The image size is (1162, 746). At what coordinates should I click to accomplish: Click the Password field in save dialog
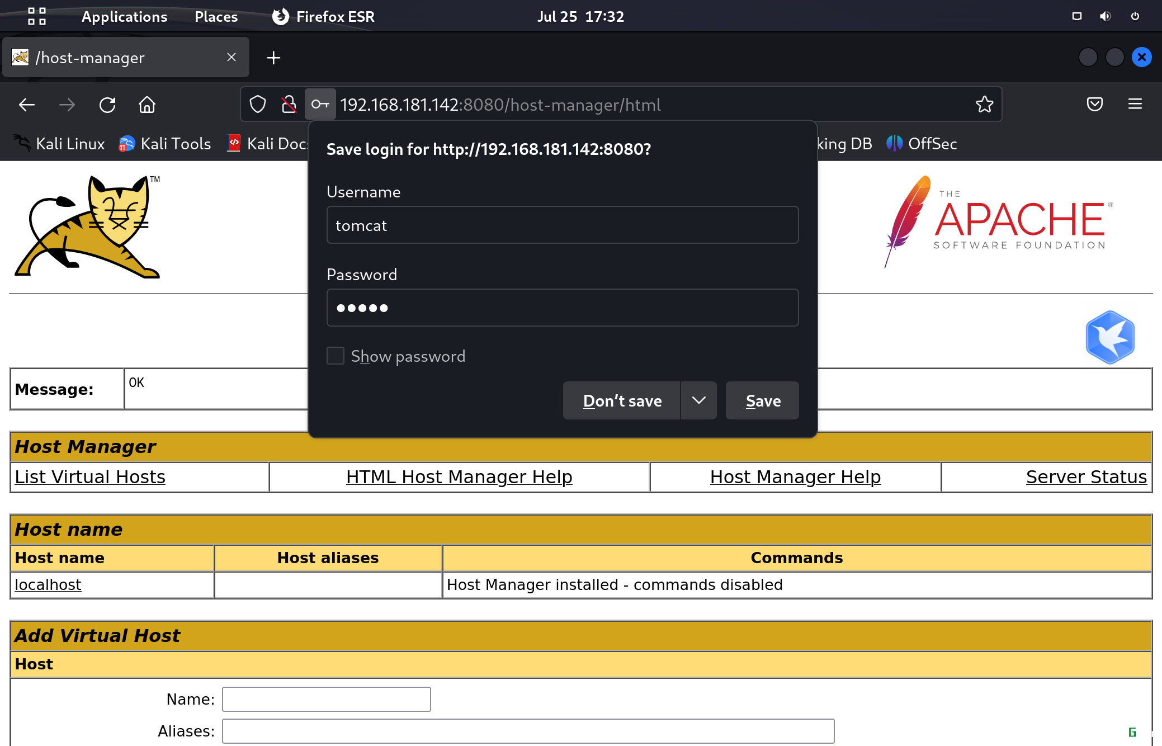coord(563,308)
